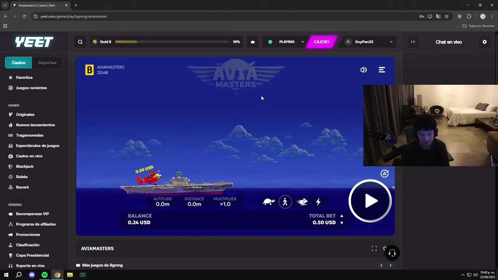Open Casino en vivo category
The height and width of the screenshot is (280, 498).
[29, 156]
